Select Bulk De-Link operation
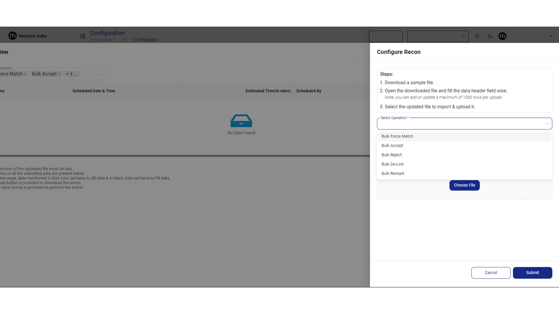 click(x=393, y=164)
